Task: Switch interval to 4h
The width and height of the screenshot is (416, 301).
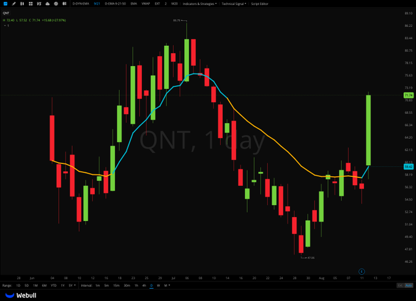Action: pos(144,285)
